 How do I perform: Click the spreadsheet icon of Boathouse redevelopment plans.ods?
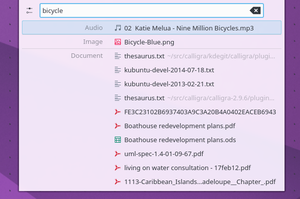pyautogui.click(x=118, y=140)
